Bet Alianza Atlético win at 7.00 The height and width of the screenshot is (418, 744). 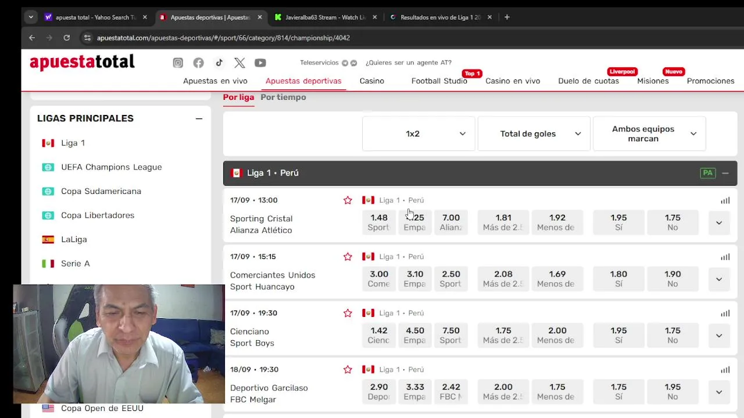click(450, 222)
